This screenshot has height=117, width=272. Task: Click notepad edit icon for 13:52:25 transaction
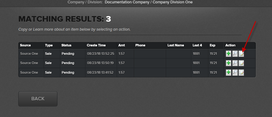[x=241, y=54]
